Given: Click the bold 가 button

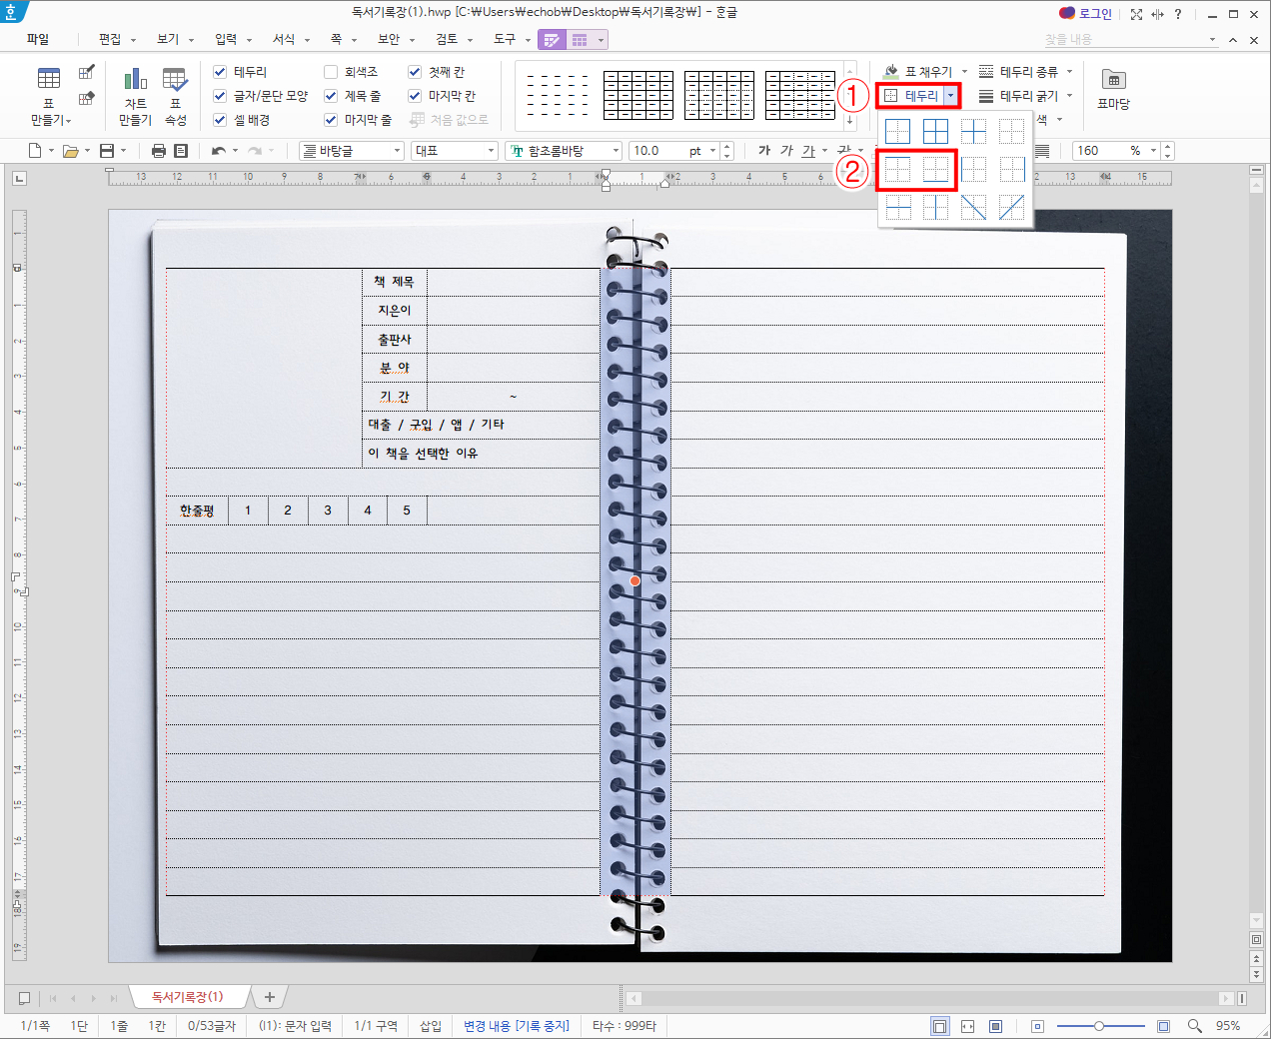Looking at the screenshot, I should click(x=764, y=151).
